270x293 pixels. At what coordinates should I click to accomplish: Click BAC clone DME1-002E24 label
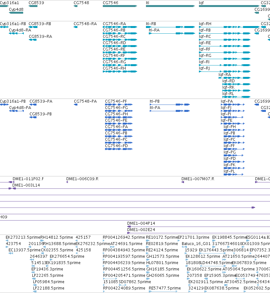tap(141, 230)
